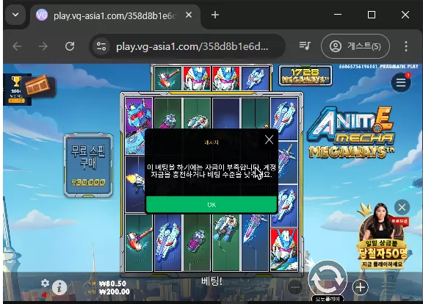
Task: Open the trophy tournament icon
Action: (16, 90)
